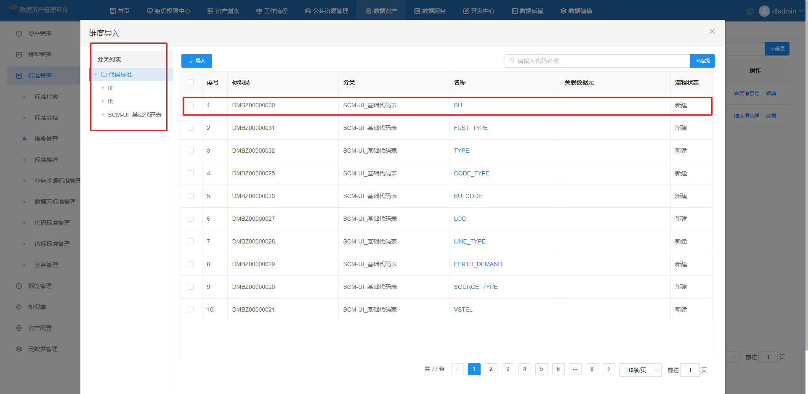The image size is (808, 394).
Task: Go to next page with right chevron
Action: click(609, 369)
